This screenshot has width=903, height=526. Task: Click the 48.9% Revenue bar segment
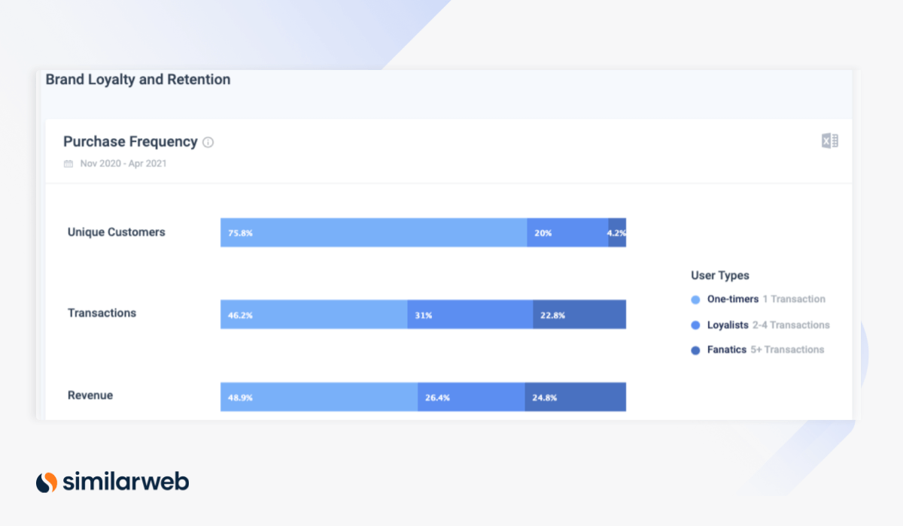point(319,397)
